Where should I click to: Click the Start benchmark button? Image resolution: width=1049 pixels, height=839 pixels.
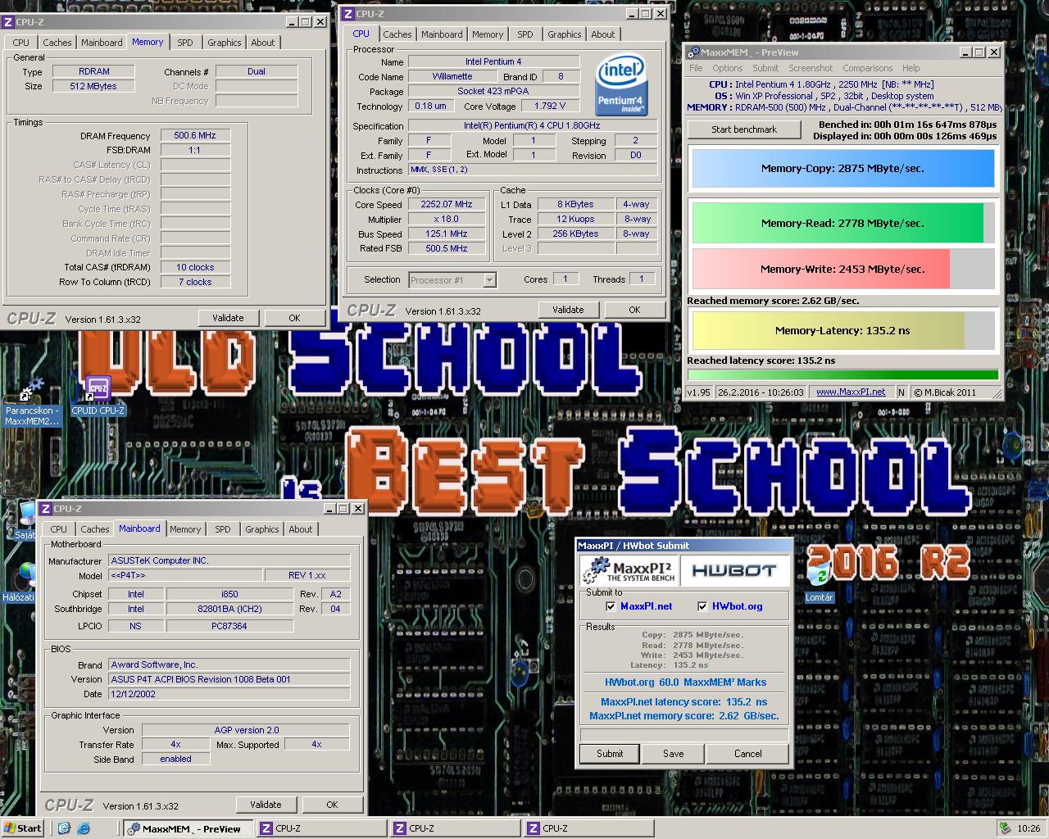point(744,129)
